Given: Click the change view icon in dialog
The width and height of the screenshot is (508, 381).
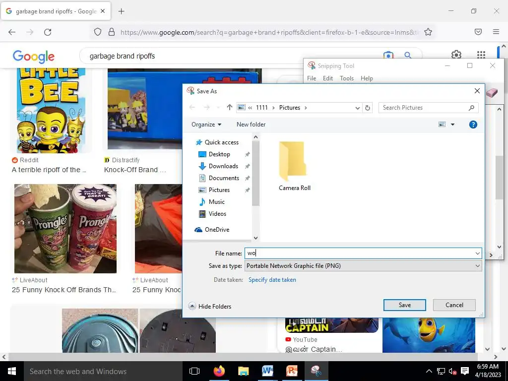Looking at the screenshot, I should [x=442, y=125].
